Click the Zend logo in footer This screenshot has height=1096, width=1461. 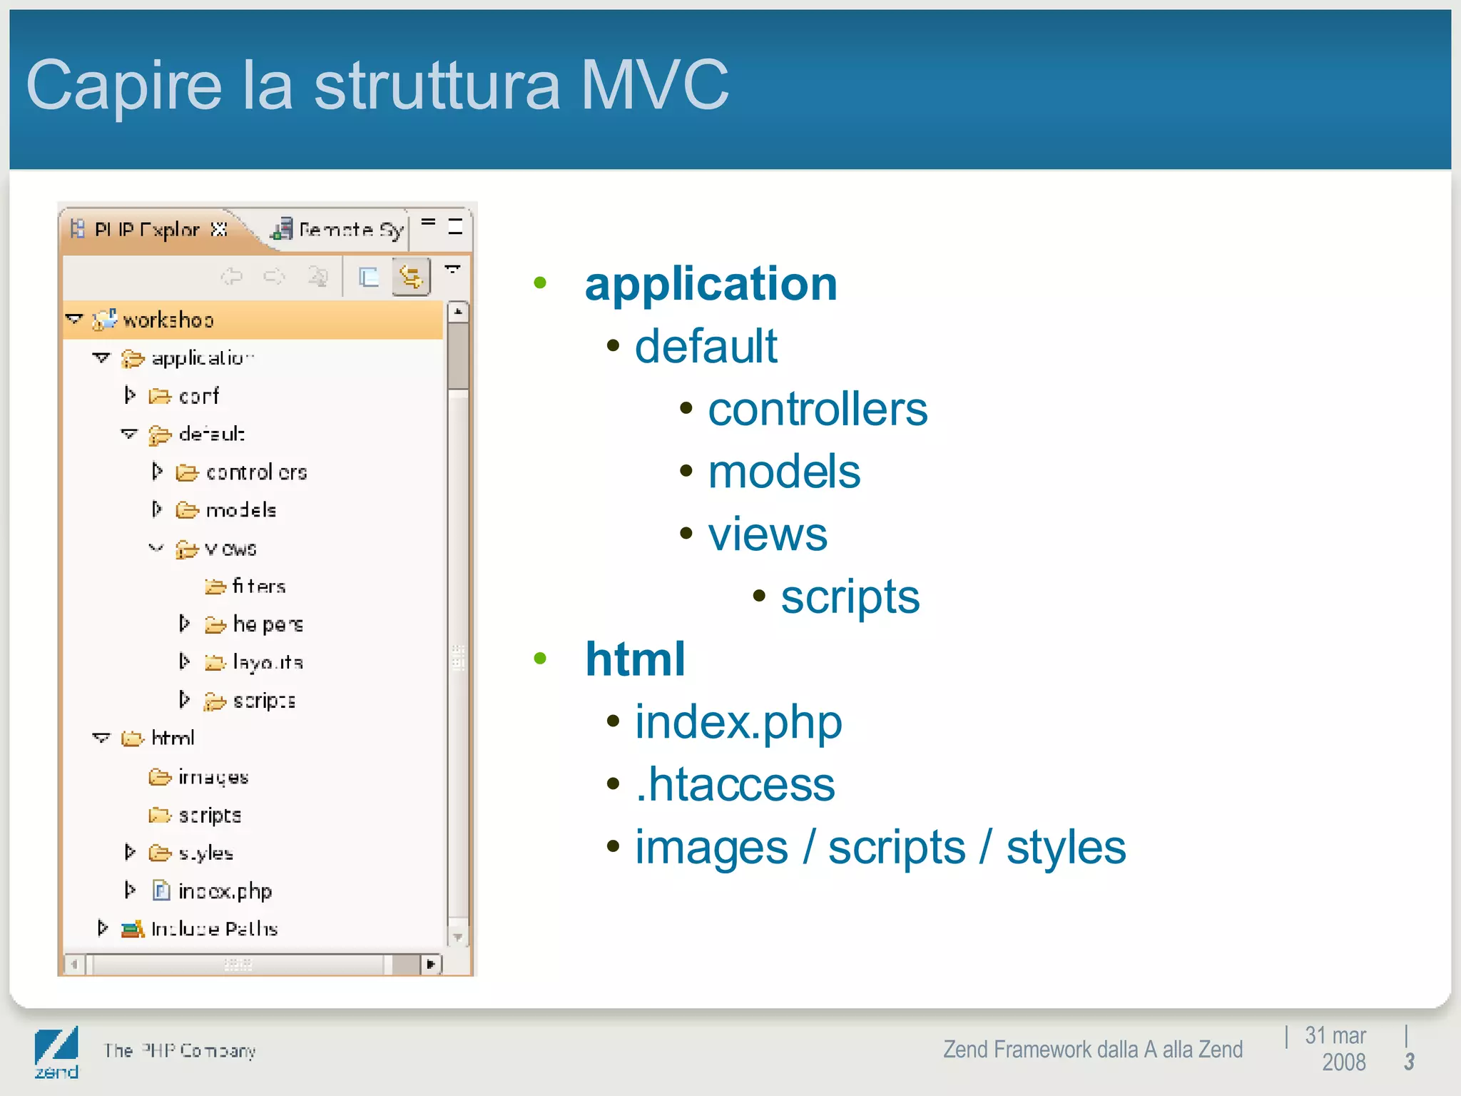click(x=56, y=1052)
